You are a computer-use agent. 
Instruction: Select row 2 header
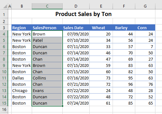4,21
